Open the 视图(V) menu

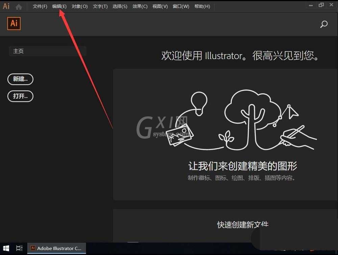[160, 6]
